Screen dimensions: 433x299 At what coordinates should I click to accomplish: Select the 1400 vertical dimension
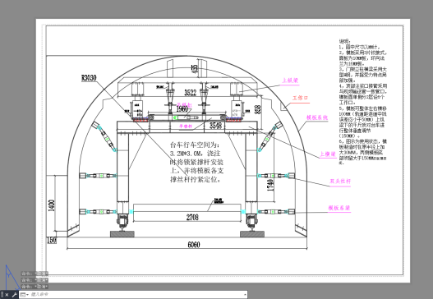click(x=52, y=205)
